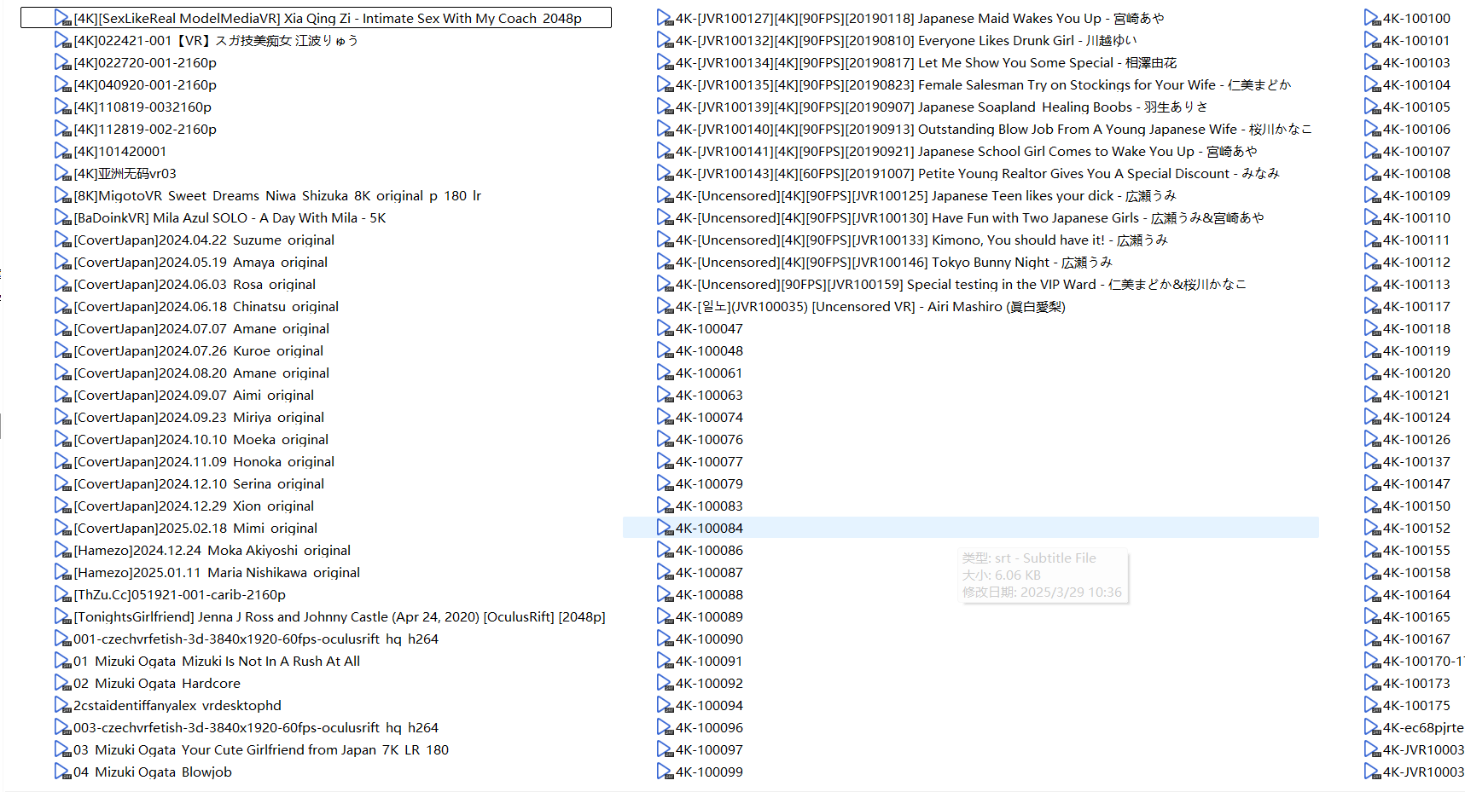Select the subtitle icon next to 4K-100084
Viewport: 1465px width, 792px height.
(665, 529)
